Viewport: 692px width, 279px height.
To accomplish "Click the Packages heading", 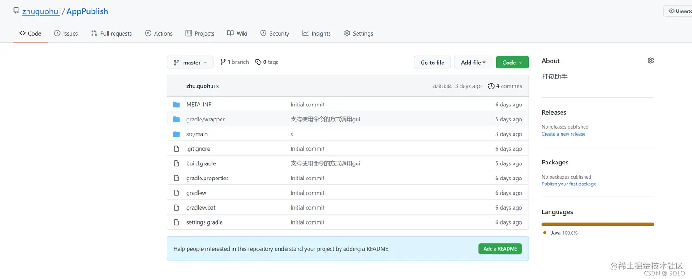I will click(555, 162).
